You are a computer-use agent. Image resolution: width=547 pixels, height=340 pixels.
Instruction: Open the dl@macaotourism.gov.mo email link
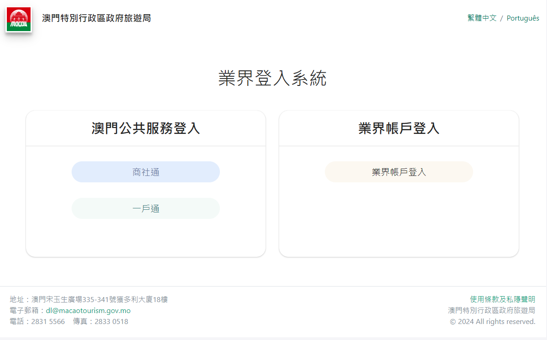click(88, 311)
